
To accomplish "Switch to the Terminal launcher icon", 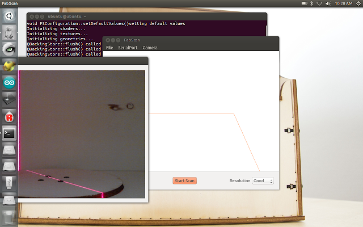I will click(x=9, y=133).
